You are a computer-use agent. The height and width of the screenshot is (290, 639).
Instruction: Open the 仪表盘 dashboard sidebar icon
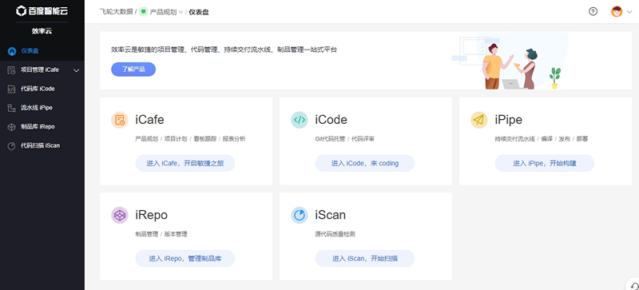coord(12,51)
